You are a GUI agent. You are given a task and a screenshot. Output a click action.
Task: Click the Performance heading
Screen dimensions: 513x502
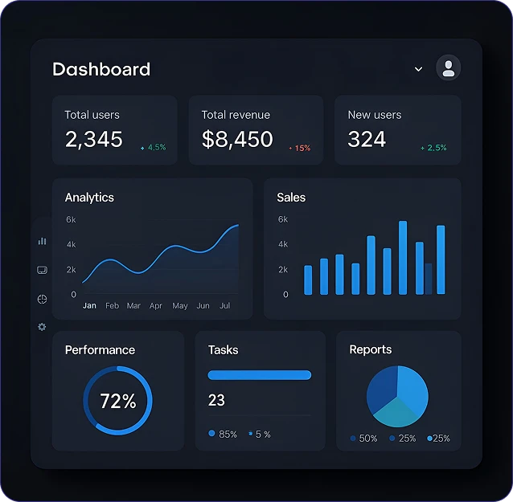100,350
